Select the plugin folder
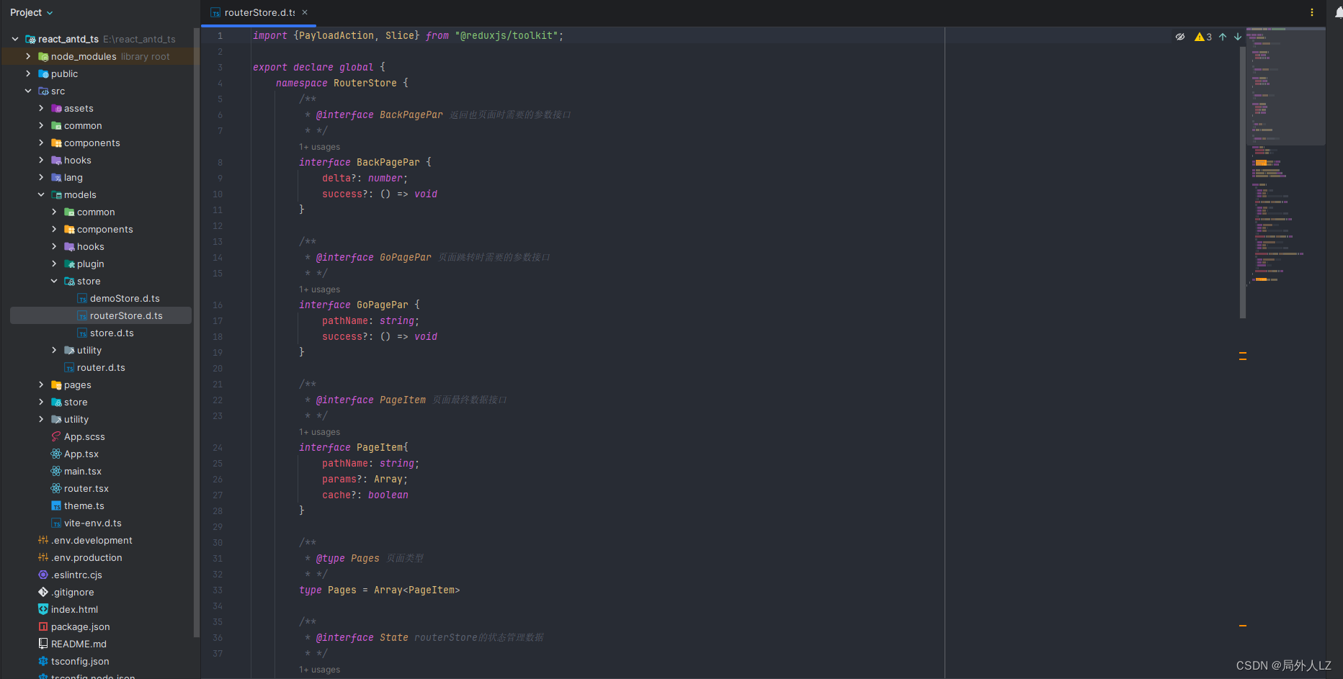The height and width of the screenshot is (679, 1343). pos(90,264)
